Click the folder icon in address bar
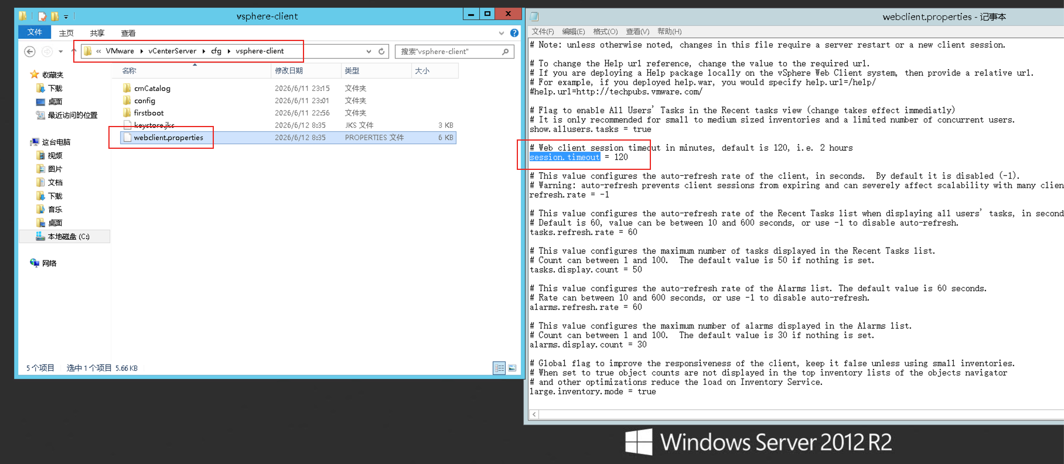Screen dimensions: 1064x464 click(88, 52)
